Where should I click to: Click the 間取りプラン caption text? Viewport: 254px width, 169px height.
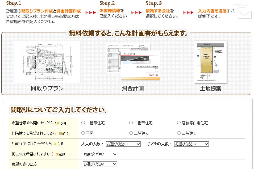47,88
